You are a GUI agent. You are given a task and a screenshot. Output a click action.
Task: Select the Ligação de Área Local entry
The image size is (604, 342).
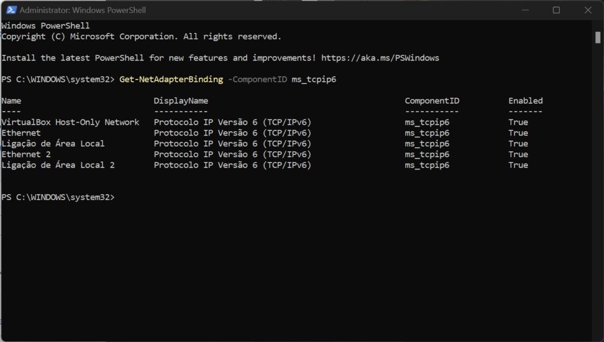click(x=53, y=144)
